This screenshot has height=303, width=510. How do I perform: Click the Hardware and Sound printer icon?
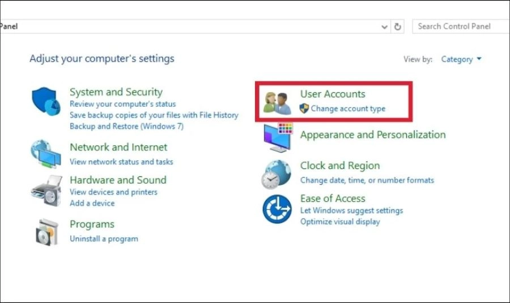tap(46, 191)
